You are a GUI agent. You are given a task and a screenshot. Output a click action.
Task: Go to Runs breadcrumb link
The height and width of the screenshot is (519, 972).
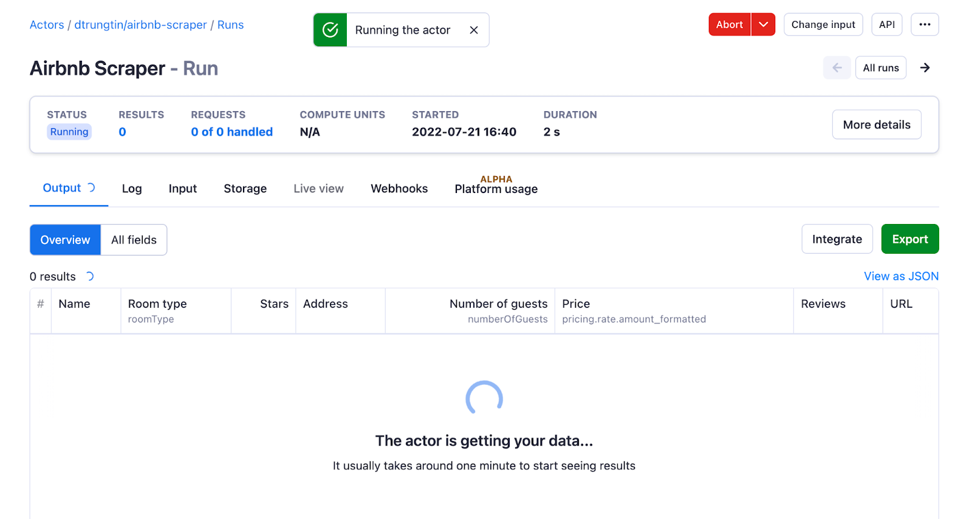[231, 25]
